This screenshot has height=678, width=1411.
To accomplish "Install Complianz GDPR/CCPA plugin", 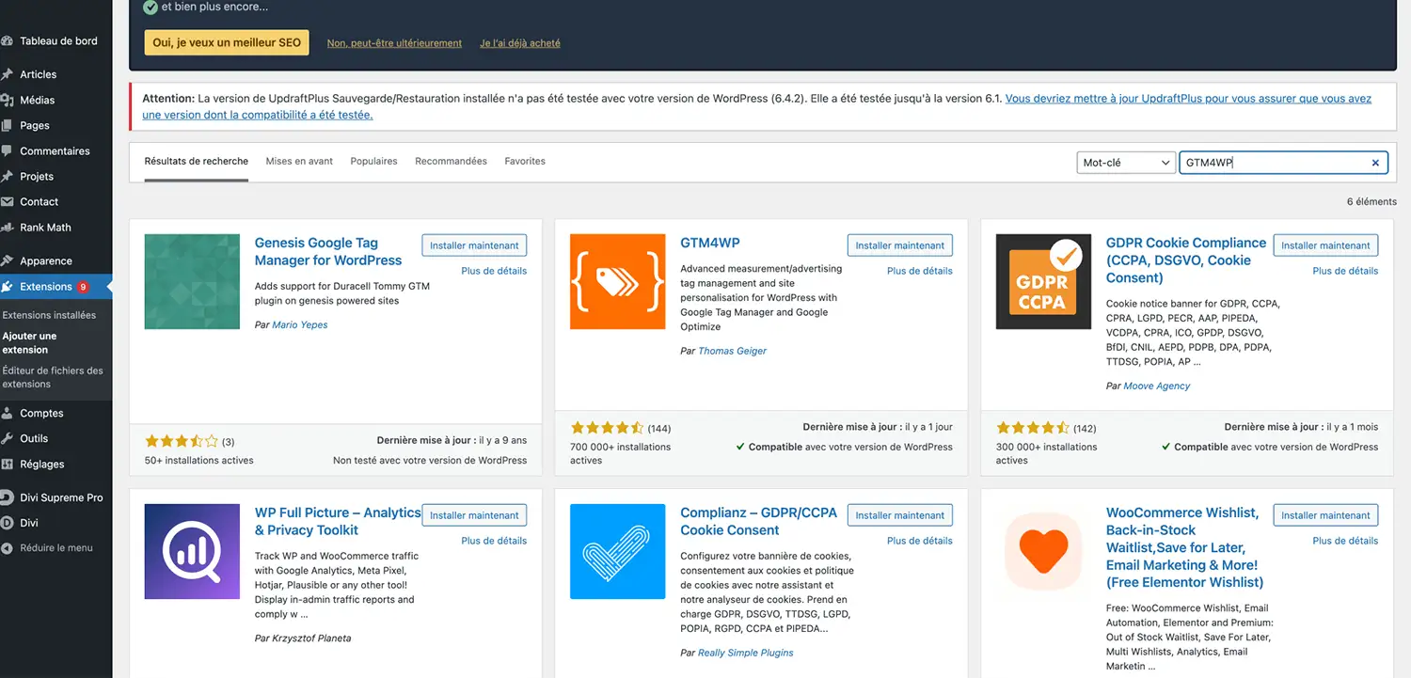I will click(x=900, y=515).
